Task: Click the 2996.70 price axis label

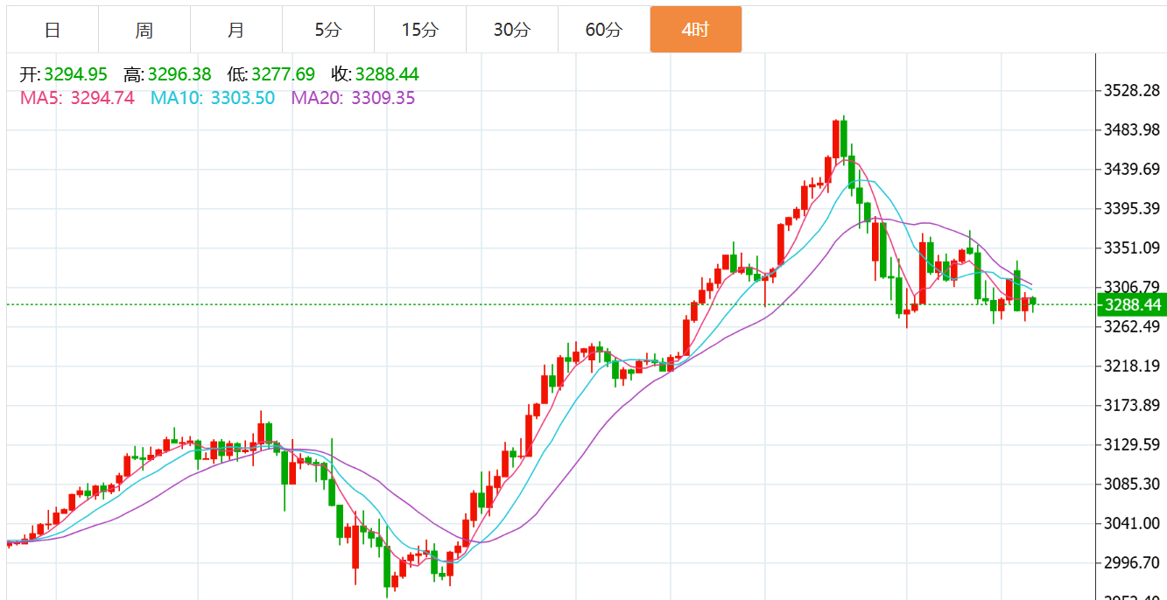Action: (1132, 562)
